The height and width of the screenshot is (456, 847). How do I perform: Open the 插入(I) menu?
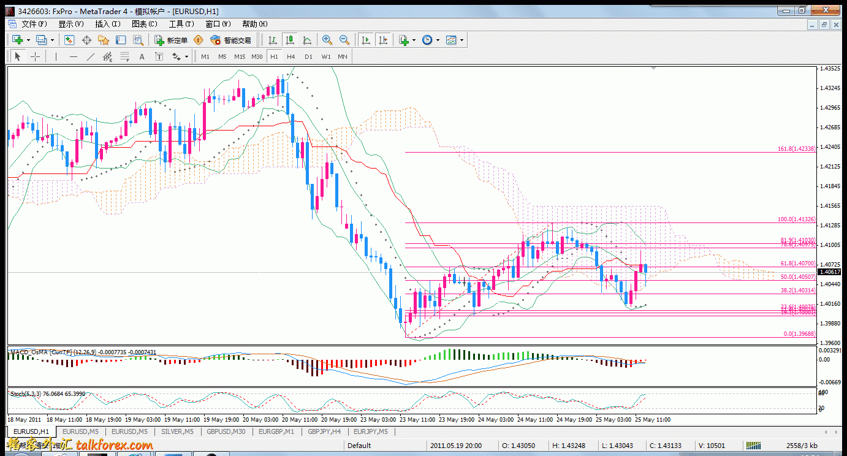click(107, 24)
